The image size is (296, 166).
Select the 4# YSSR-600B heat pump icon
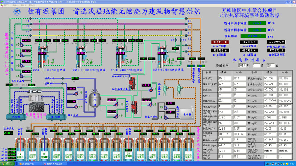coord(162,55)
